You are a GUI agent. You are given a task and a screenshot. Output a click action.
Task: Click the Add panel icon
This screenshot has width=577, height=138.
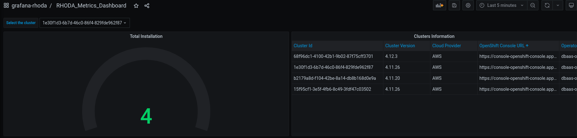[439, 5]
